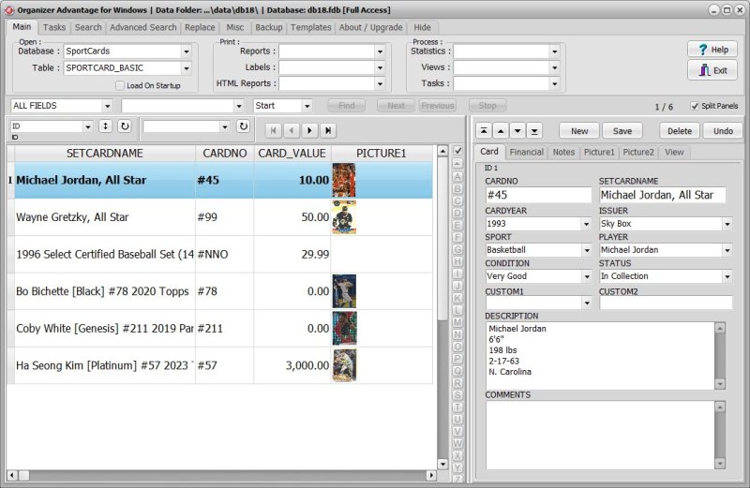This screenshot has width=750, height=488.
Task: Switch to the Advanced Search tab
Action: [x=142, y=27]
